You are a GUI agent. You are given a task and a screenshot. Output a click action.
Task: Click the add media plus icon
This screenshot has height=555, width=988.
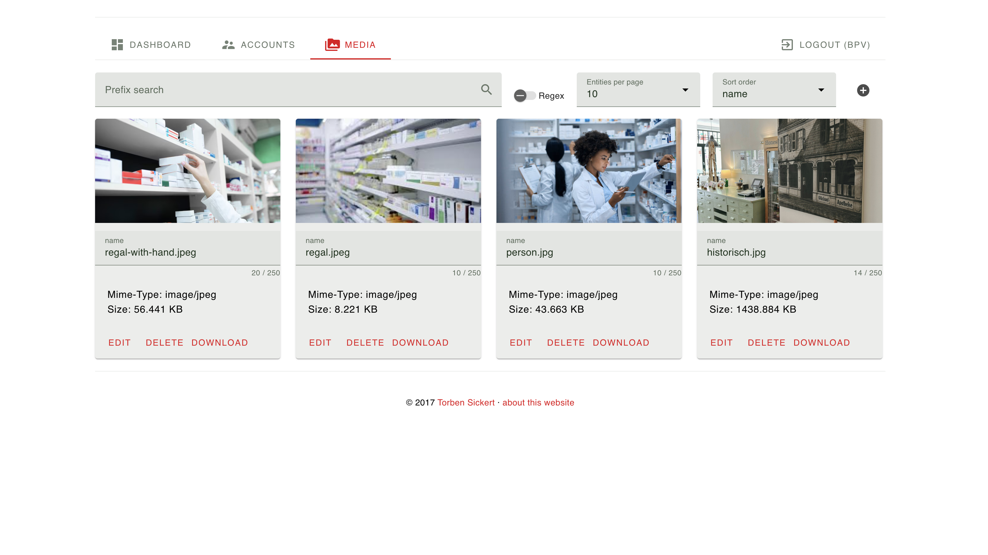863,90
